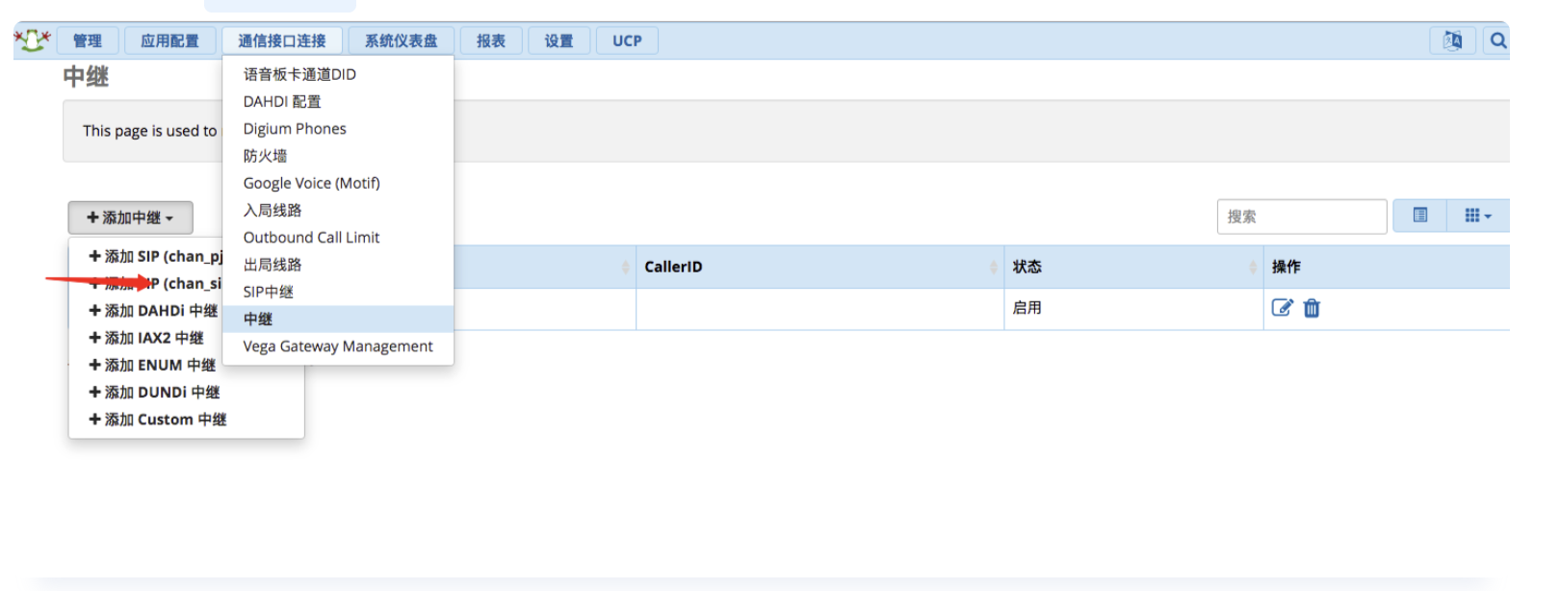Image resolution: width=1560 pixels, height=591 pixels.
Task: Click the 系统仪表盘 nav button
Action: click(x=401, y=40)
